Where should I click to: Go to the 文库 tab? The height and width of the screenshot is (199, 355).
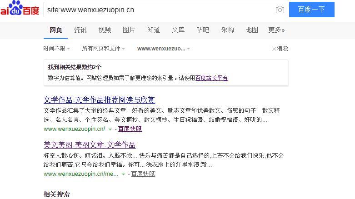(178, 30)
